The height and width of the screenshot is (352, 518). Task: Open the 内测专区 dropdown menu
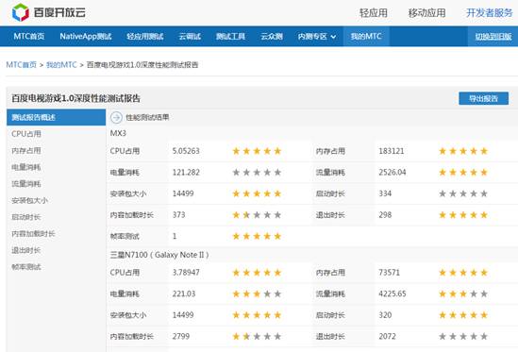click(317, 37)
